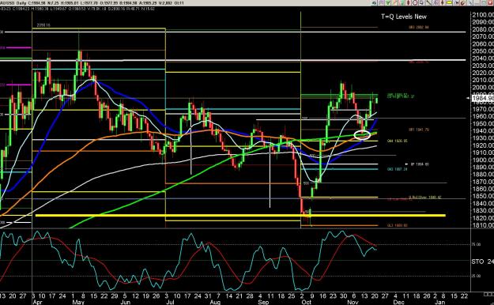Click the Q04 1926.95 level label
The width and height of the screenshot is (494, 305).
pyautogui.click(x=398, y=141)
